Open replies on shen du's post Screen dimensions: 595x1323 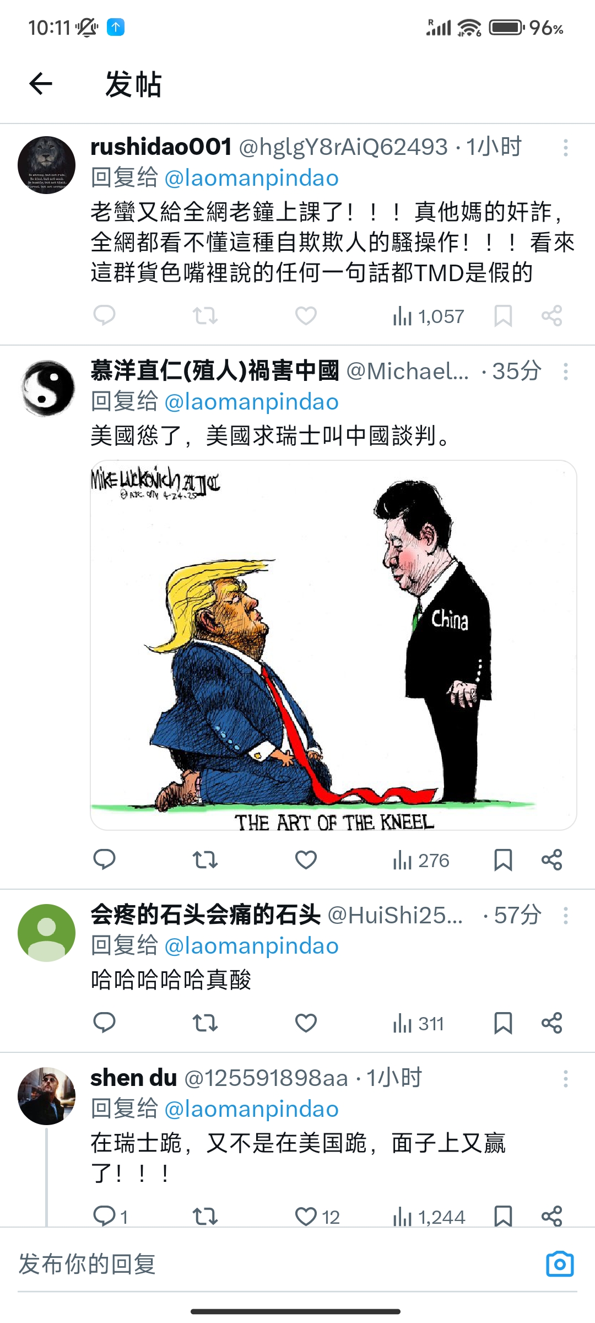coord(111,1216)
